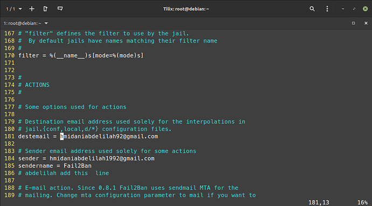Click line number 187
Viewport: 372px width, 206px height.
pyautogui.click(x=10, y=181)
